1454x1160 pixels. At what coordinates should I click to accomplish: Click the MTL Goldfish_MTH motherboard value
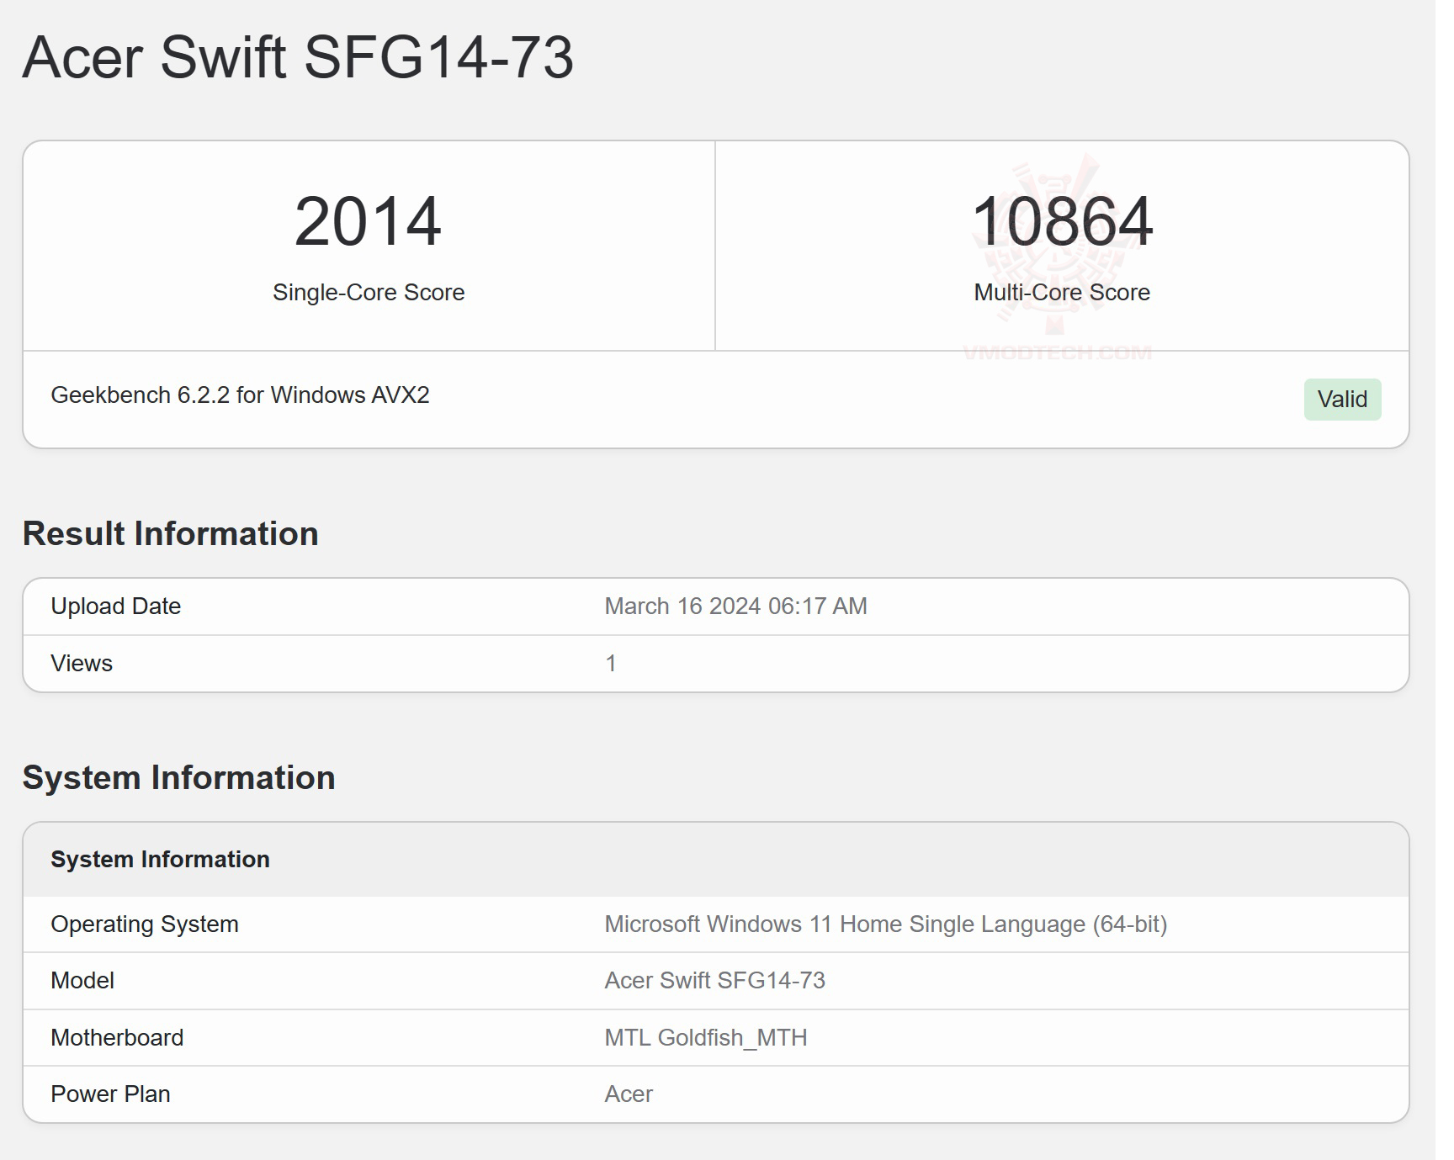[x=705, y=1038]
